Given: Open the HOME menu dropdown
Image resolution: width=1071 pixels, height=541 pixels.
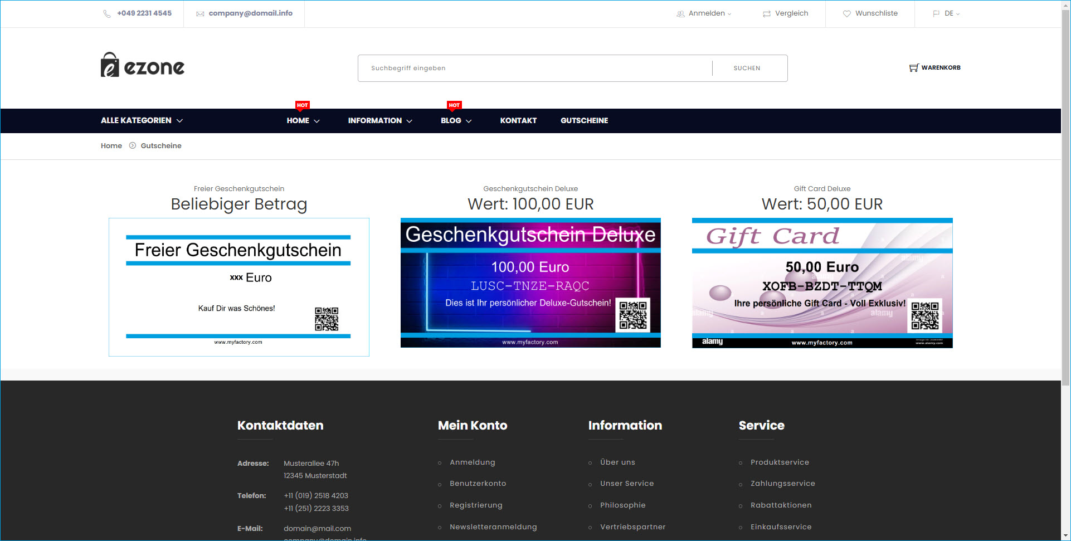Looking at the screenshot, I should point(303,120).
